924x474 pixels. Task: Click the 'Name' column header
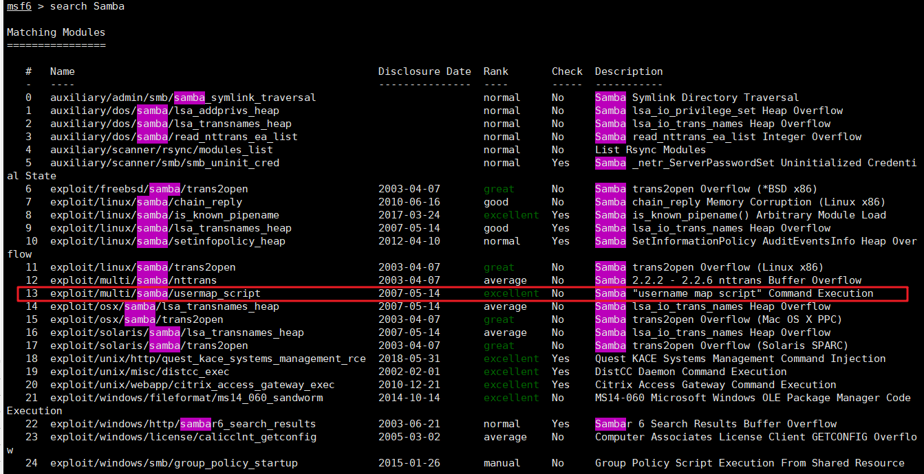63,71
